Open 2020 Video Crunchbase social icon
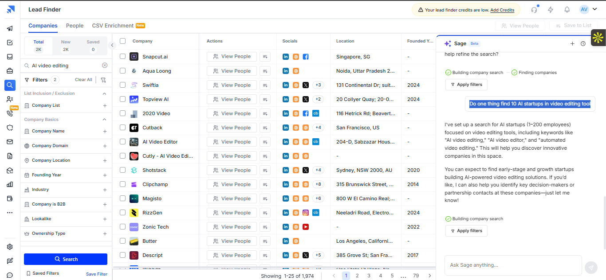This screenshot has width=606, height=280. (315, 113)
